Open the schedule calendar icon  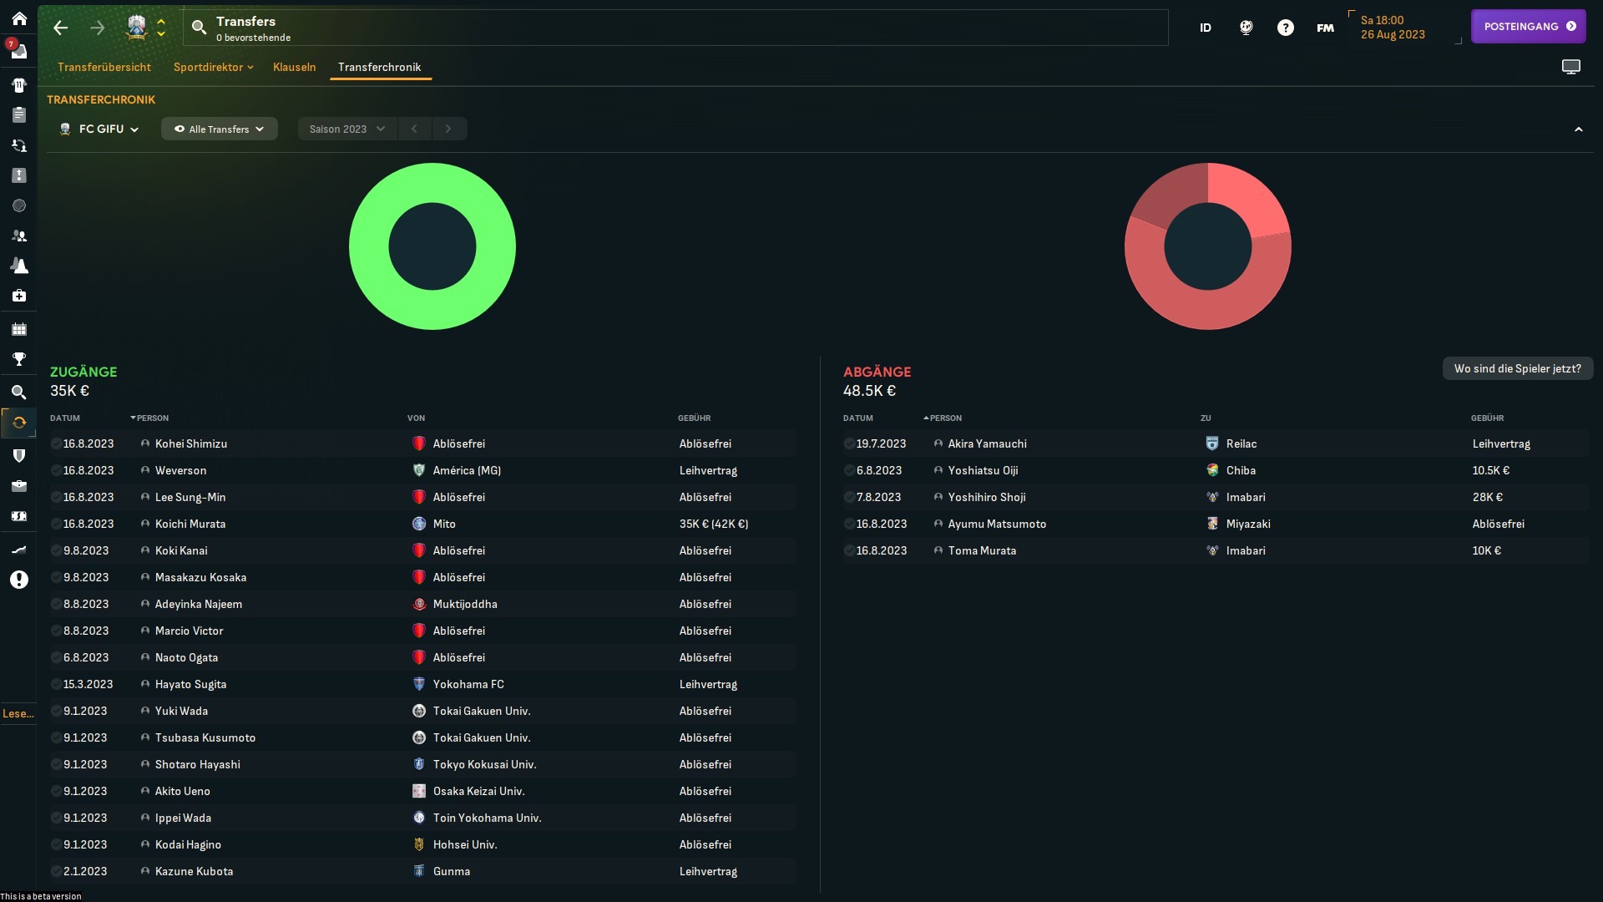click(x=18, y=329)
